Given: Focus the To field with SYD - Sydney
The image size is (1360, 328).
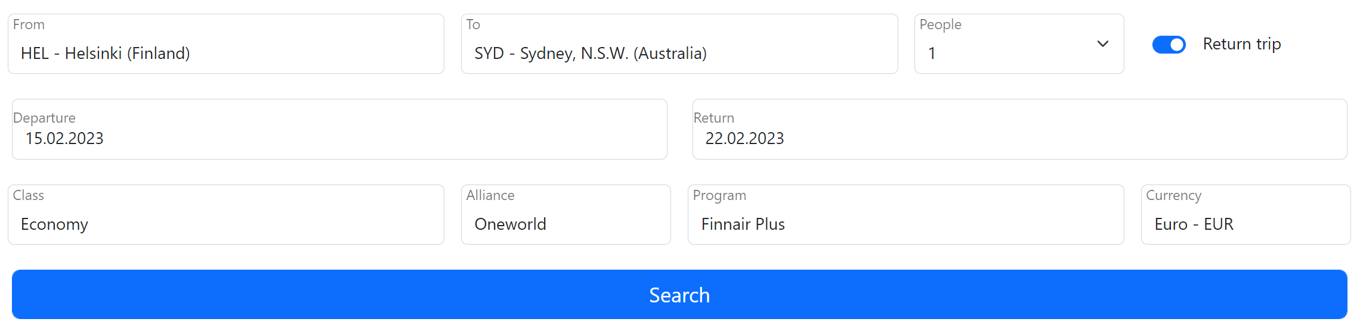Looking at the screenshot, I should (x=679, y=44).
